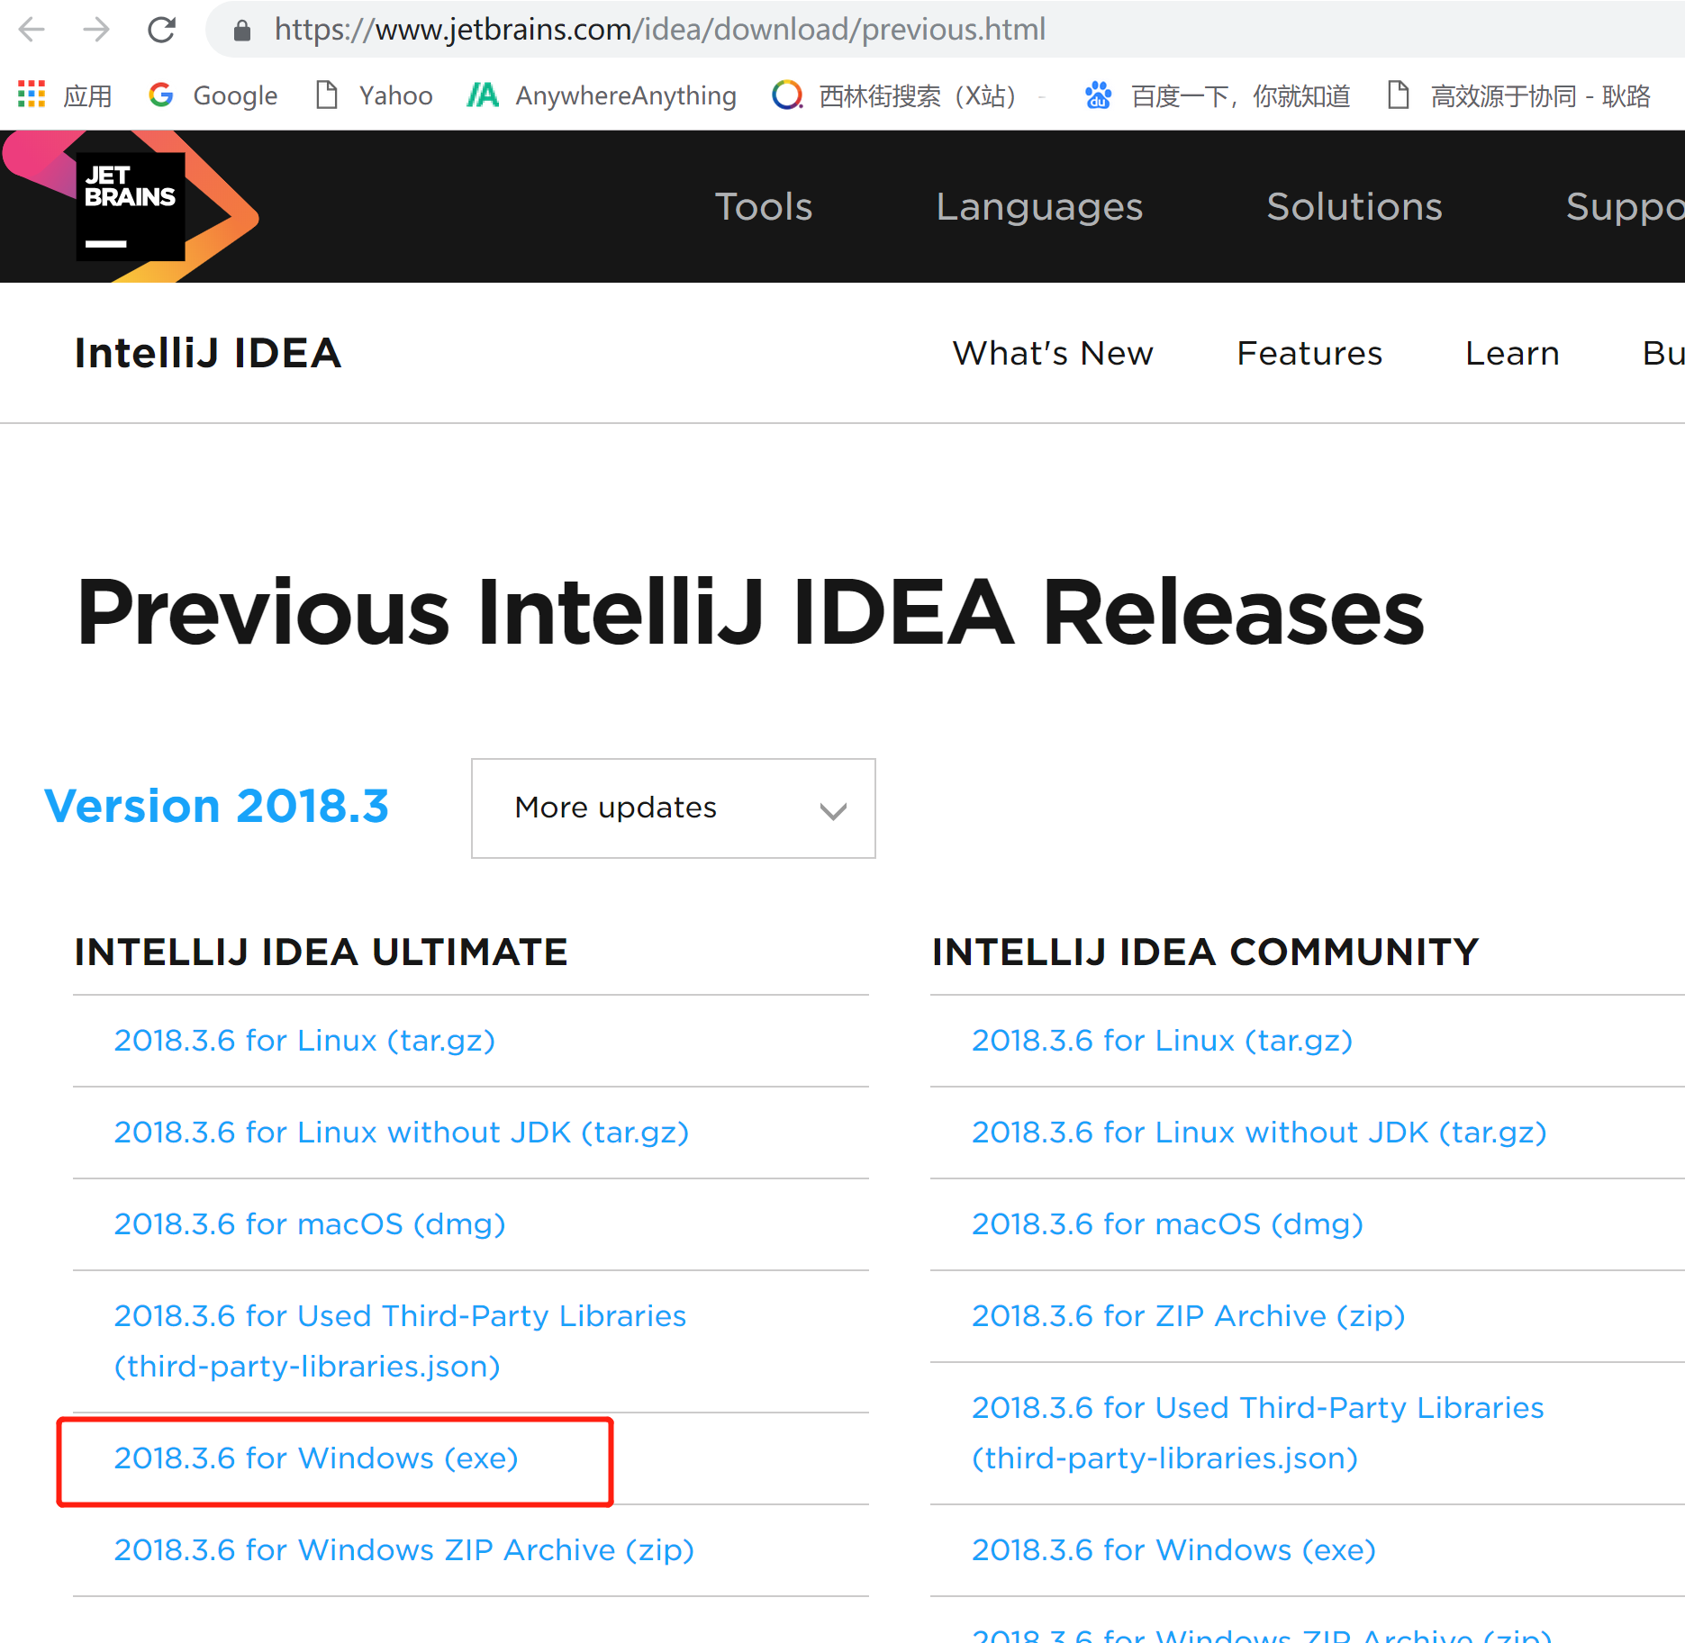
Task: Click the Version 2018.3 link
Action: click(217, 807)
